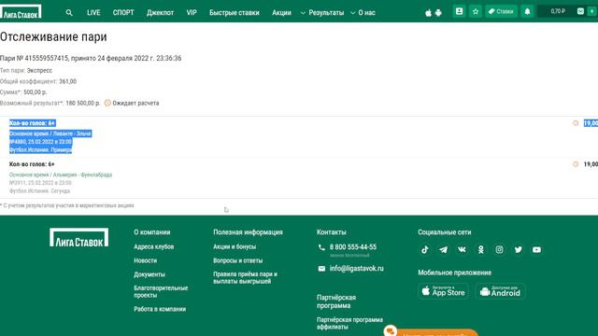Open Вопросы и ответы link

click(x=237, y=260)
